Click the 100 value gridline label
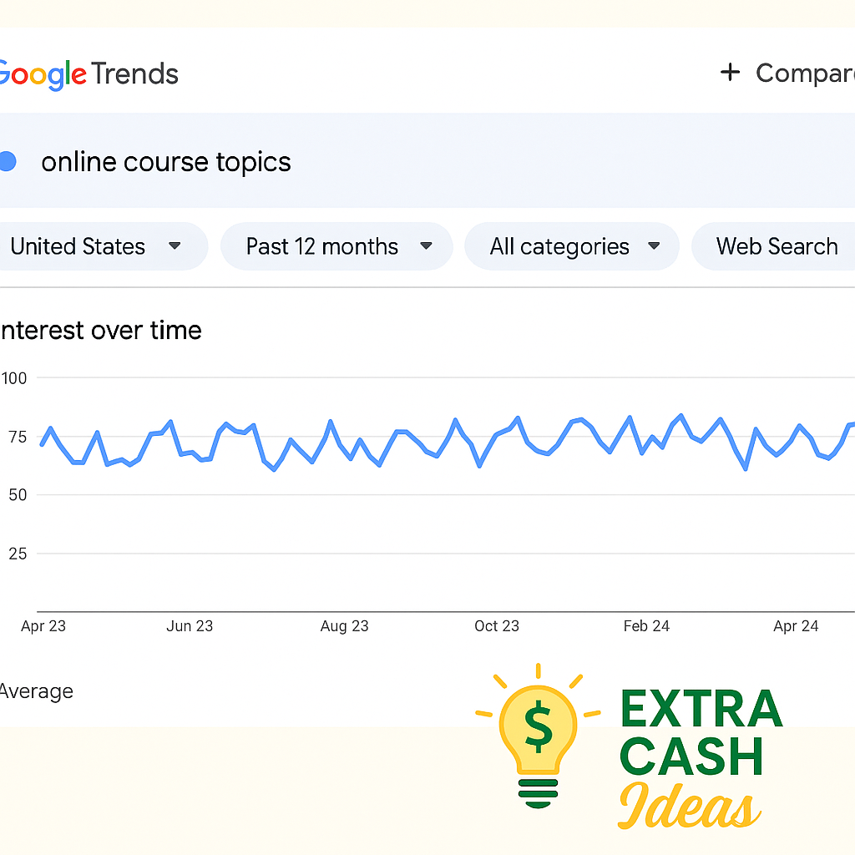 [x=13, y=378]
